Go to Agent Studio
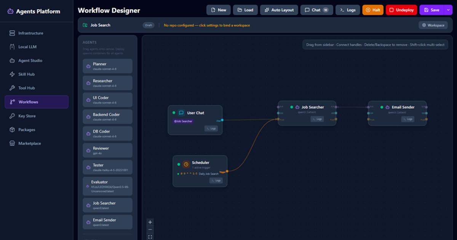The image size is (457, 240). coord(37,61)
